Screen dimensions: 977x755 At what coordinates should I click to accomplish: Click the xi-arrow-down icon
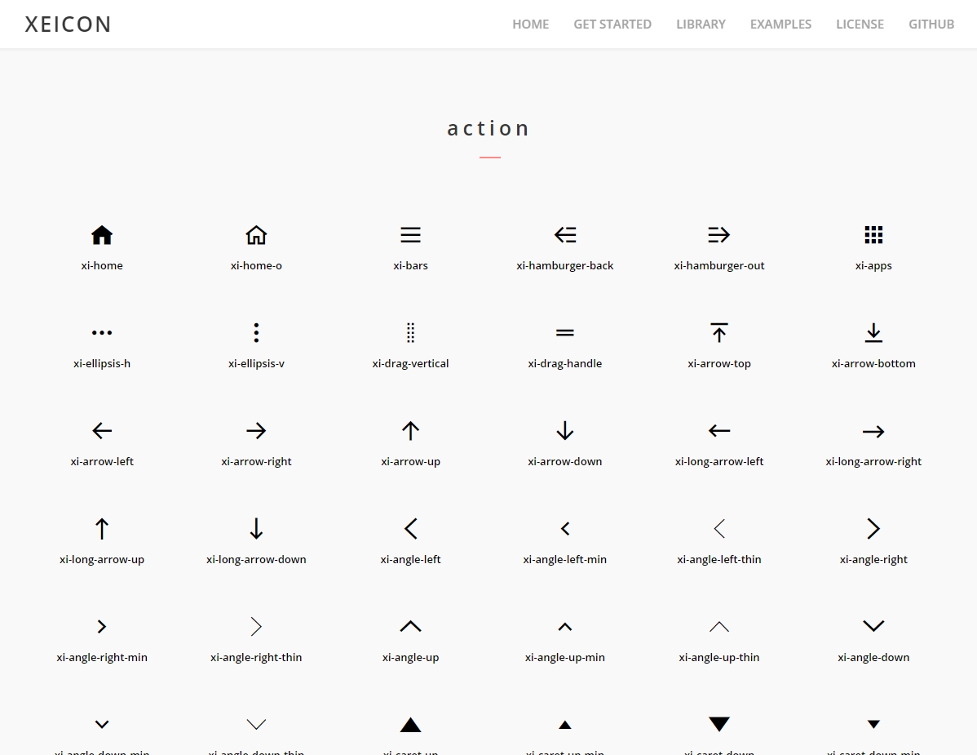pyautogui.click(x=565, y=431)
